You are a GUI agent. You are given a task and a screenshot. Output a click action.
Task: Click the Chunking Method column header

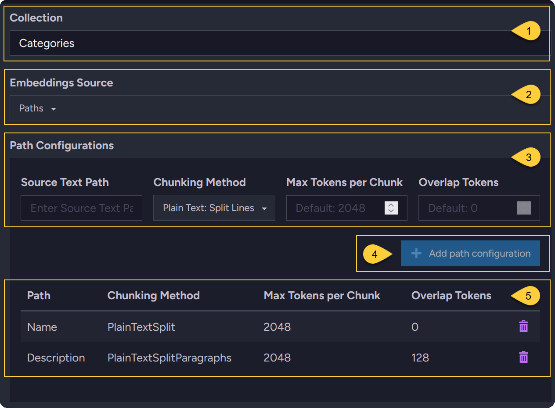click(x=153, y=295)
